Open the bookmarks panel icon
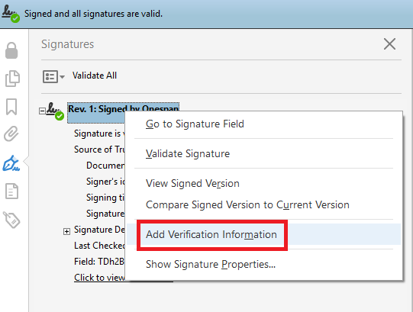This screenshot has width=413, height=312. pyautogui.click(x=11, y=107)
